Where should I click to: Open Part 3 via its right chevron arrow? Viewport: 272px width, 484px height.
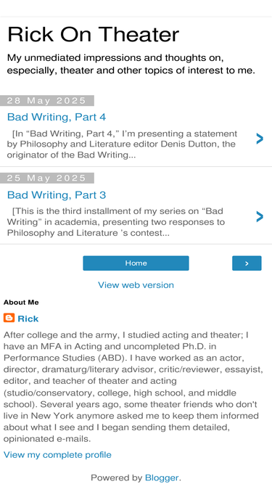260,217
